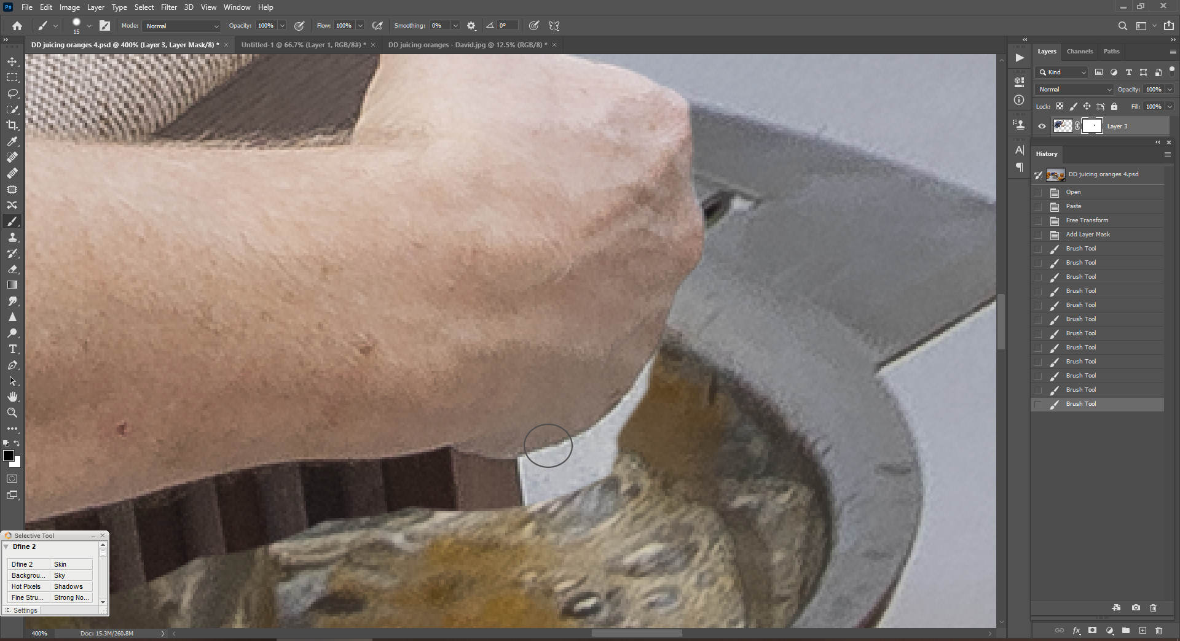
Task: Select the Open history state
Action: click(1098, 192)
